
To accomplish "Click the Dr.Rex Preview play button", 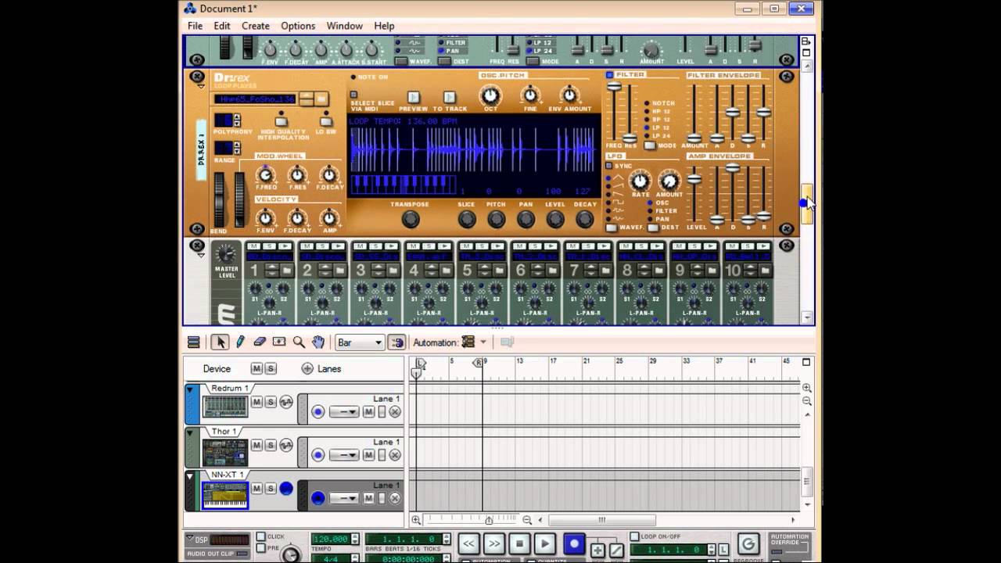I will point(414,98).
